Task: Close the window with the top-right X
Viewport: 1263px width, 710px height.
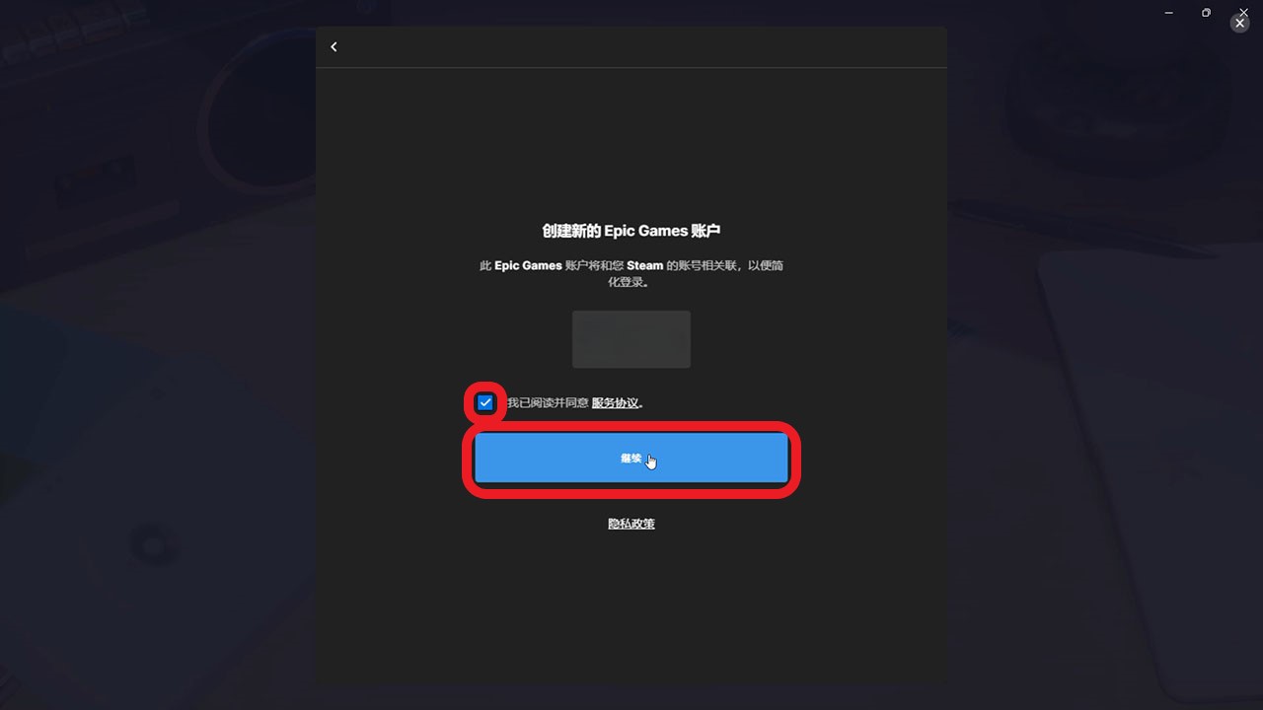Action: (1243, 12)
